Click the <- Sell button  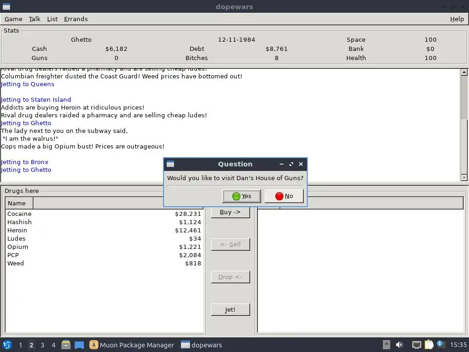(230, 245)
